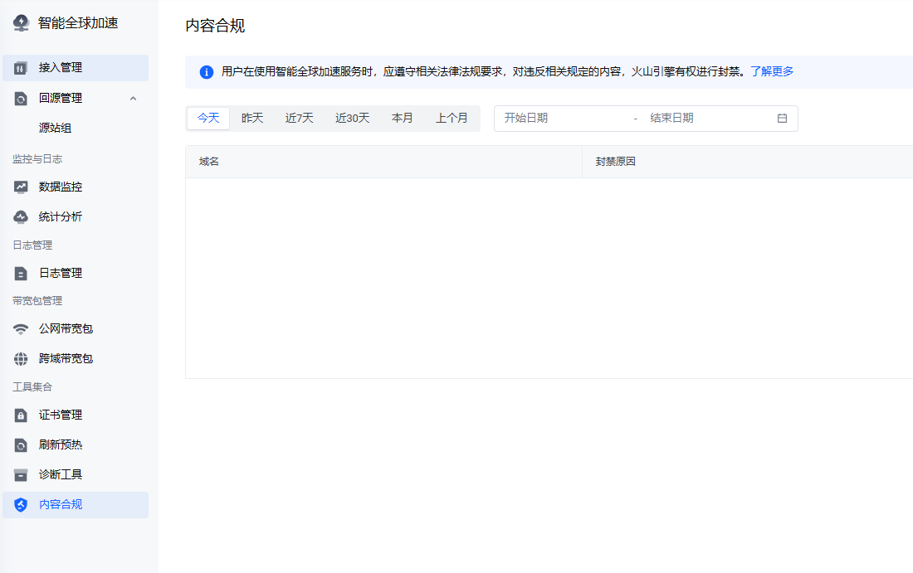Select the 近30天 time filter
Viewport: 913px width, 573px height.
click(353, 119)
